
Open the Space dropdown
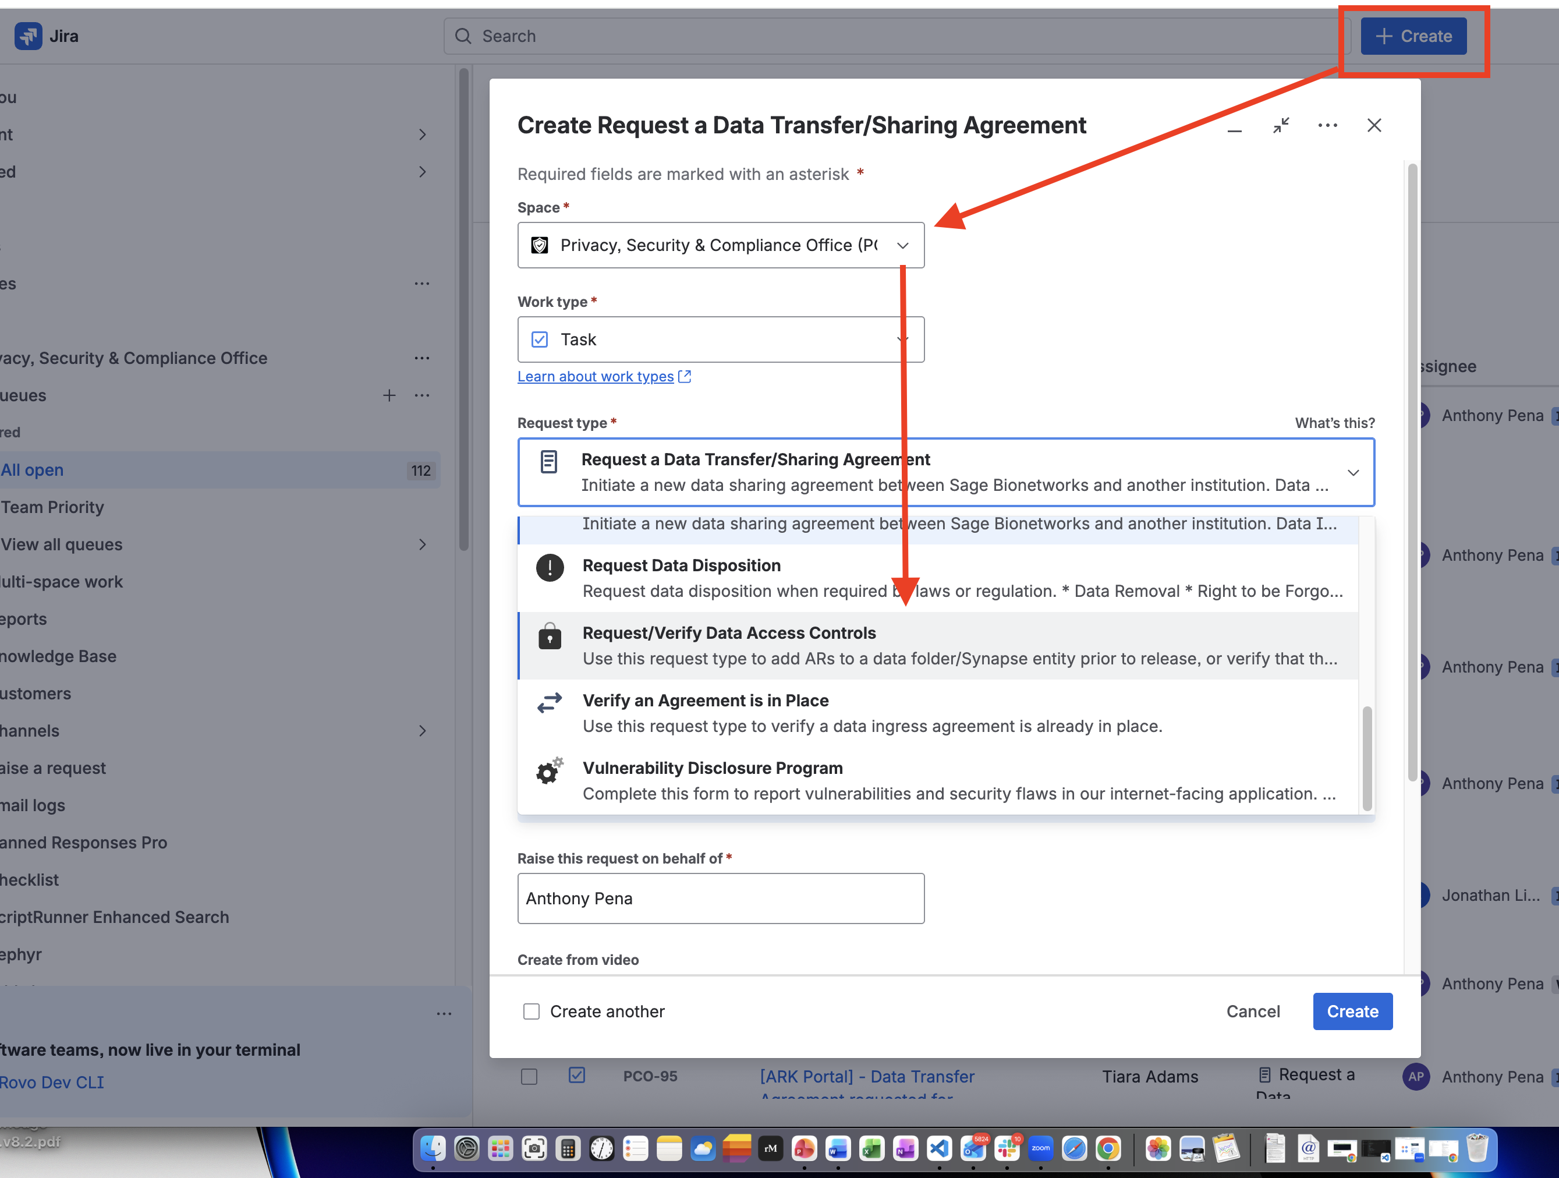721,245
